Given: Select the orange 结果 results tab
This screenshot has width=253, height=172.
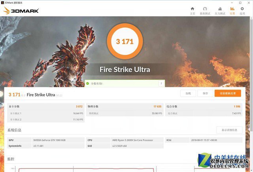Looking at the screenshot, I should [x=232, y=11].
